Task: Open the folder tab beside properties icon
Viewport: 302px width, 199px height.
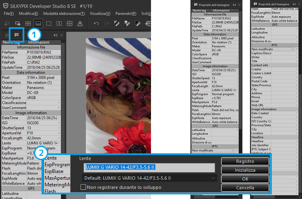Action: pos(7,36)
